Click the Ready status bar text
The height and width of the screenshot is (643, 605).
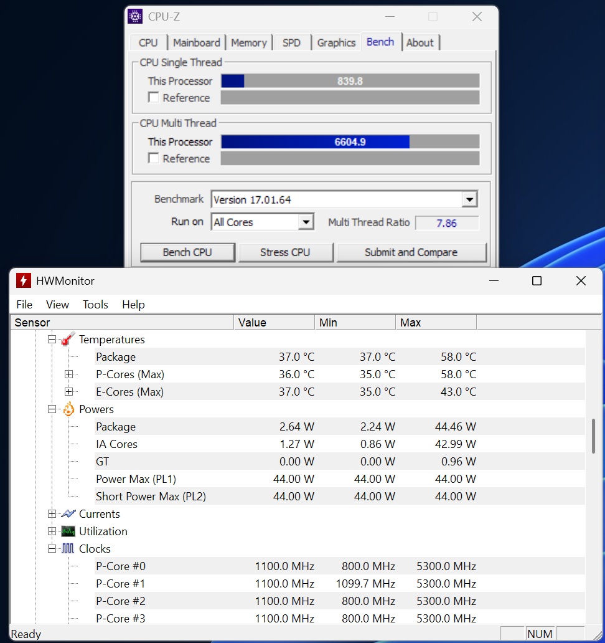(26, 634)
